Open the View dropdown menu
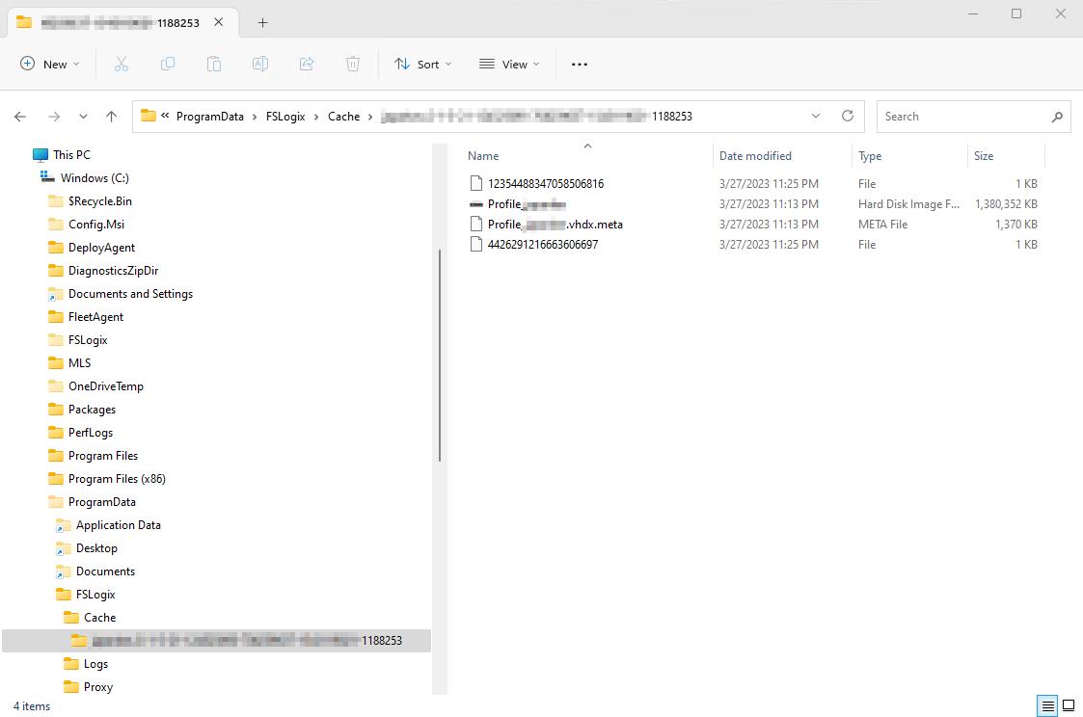Screen dimensions: 1083x717 pyautogui.click(x=509, y=64)
